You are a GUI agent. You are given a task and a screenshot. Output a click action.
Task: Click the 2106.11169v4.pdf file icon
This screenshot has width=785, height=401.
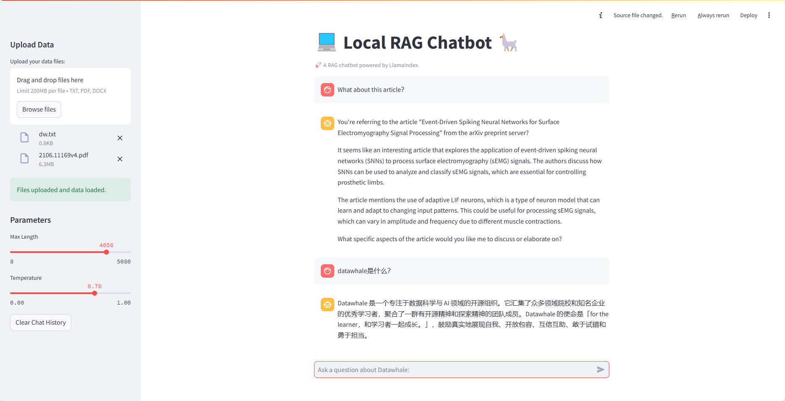coord(25,159)
